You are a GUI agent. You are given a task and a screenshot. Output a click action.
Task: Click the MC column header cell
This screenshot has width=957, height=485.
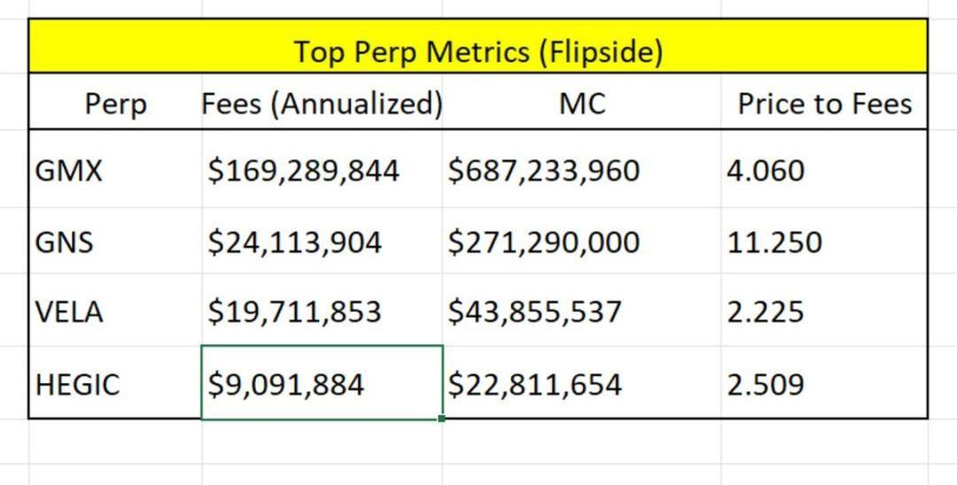(x=582, y=104)
